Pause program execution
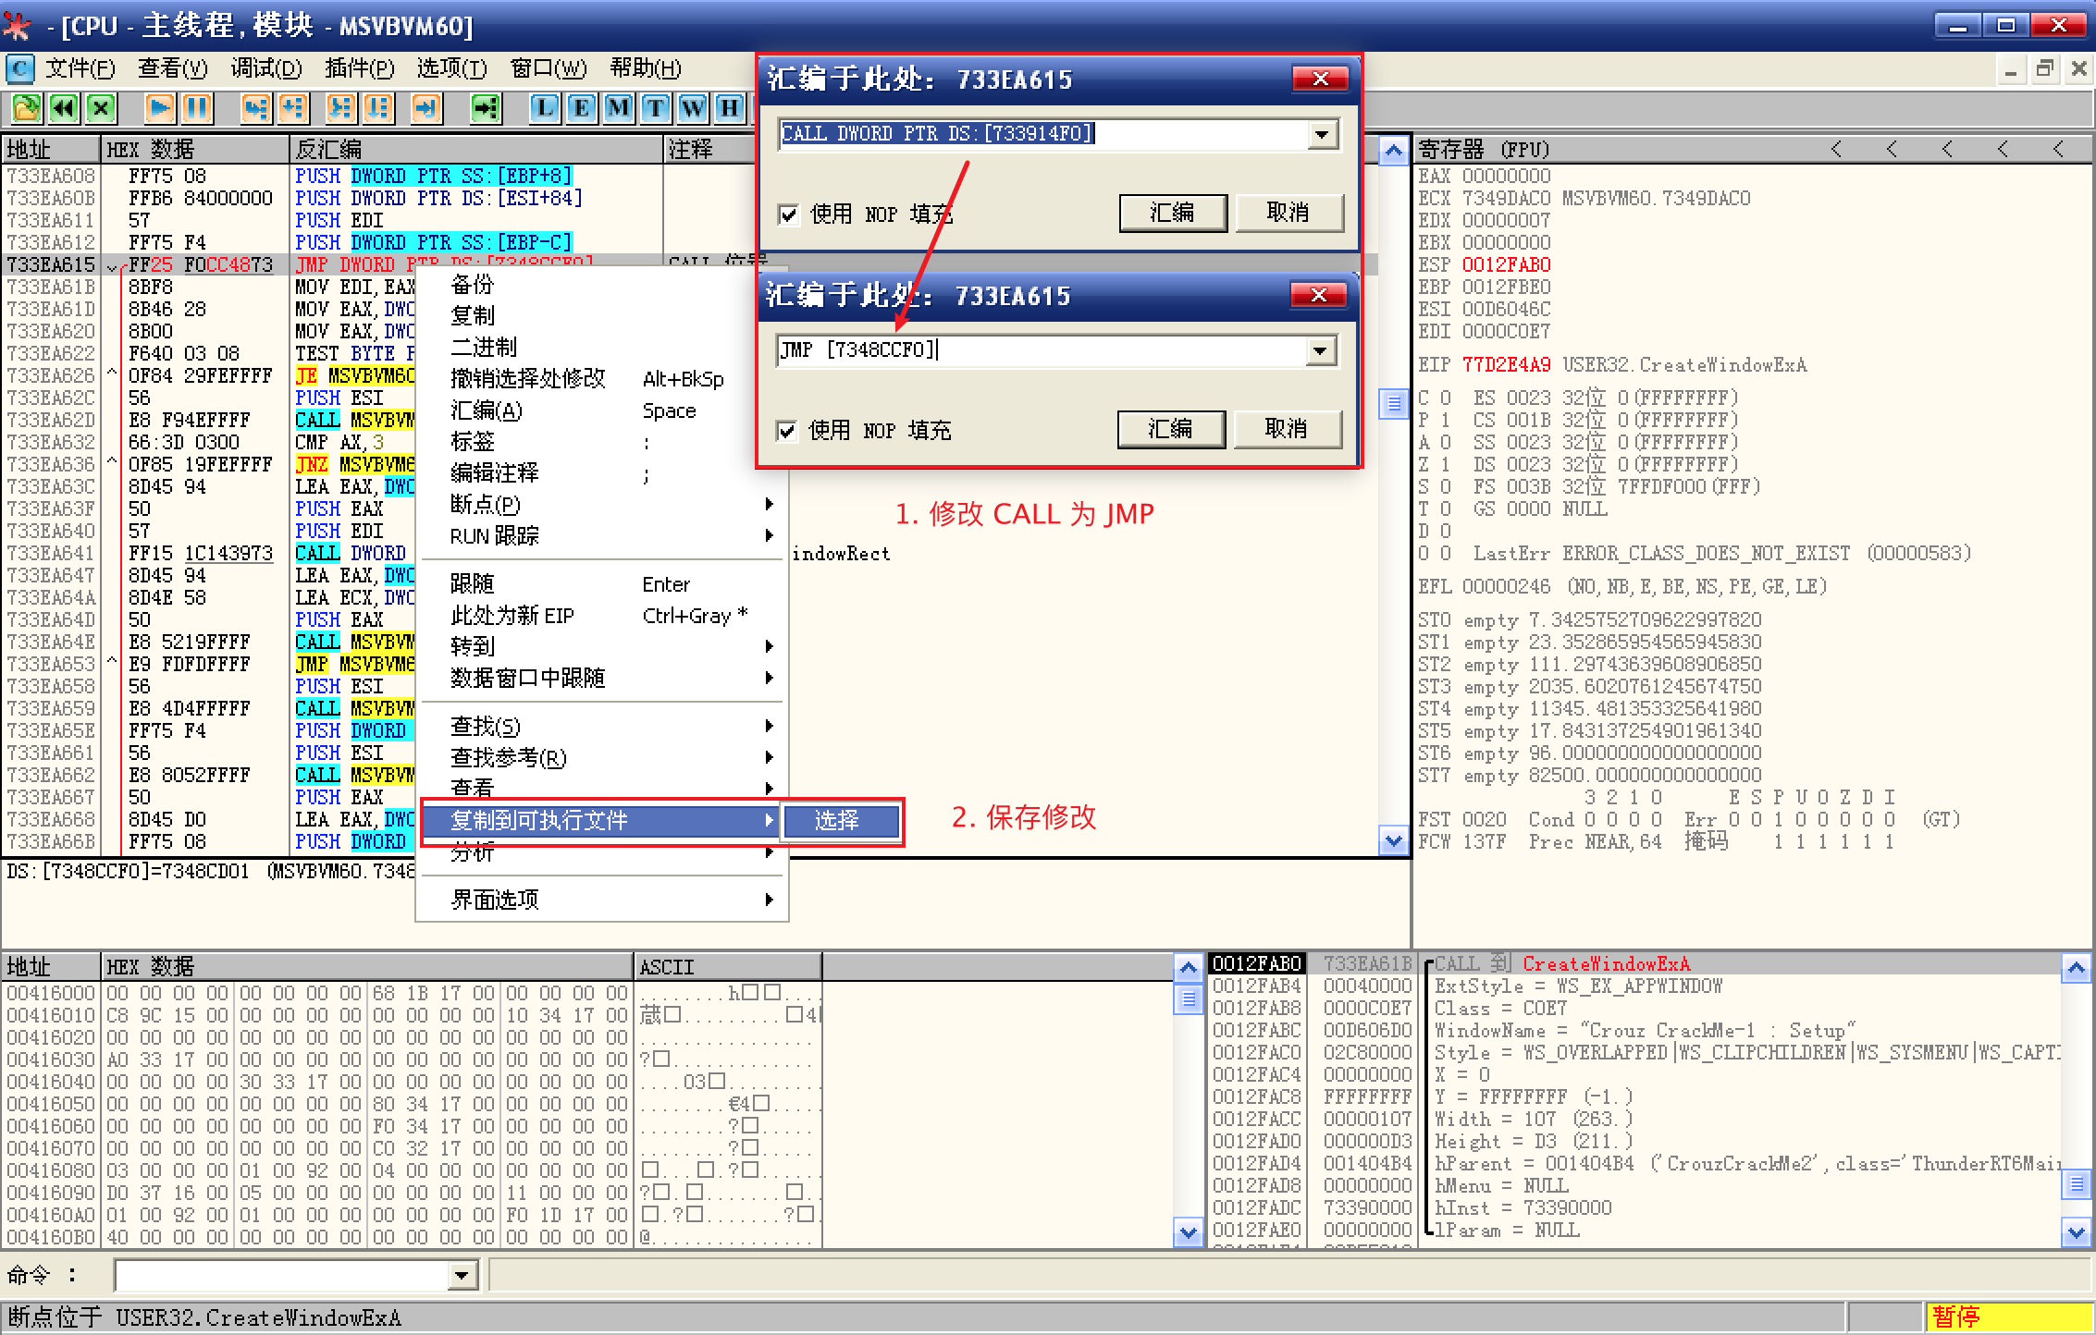 [x=197, y=108]
